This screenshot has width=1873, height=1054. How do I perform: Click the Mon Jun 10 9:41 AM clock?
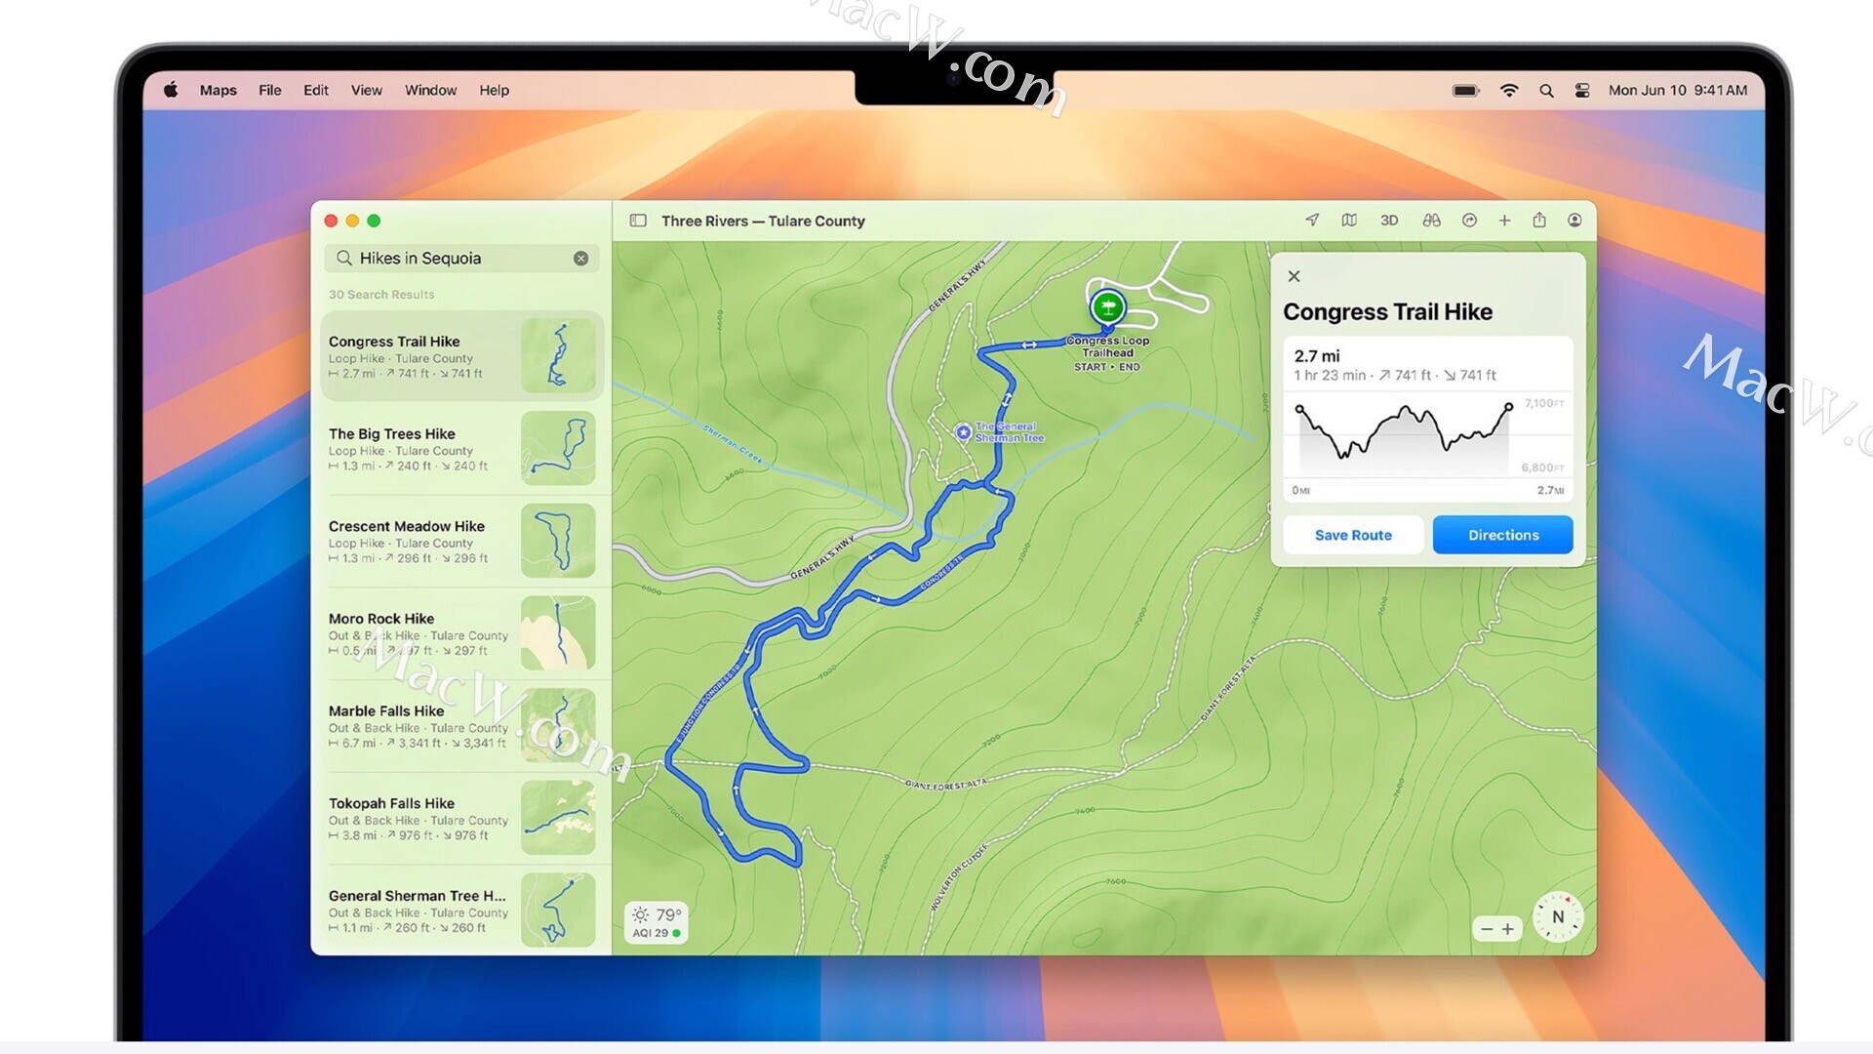(x=1678, y=90)
